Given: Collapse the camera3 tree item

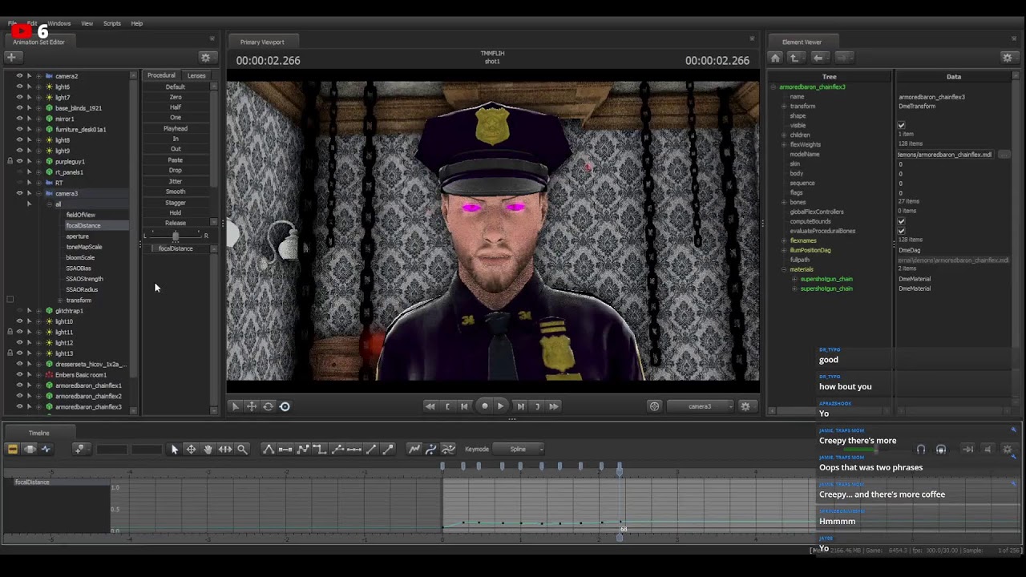Looking at the screenshot, I should coord(38,193).
